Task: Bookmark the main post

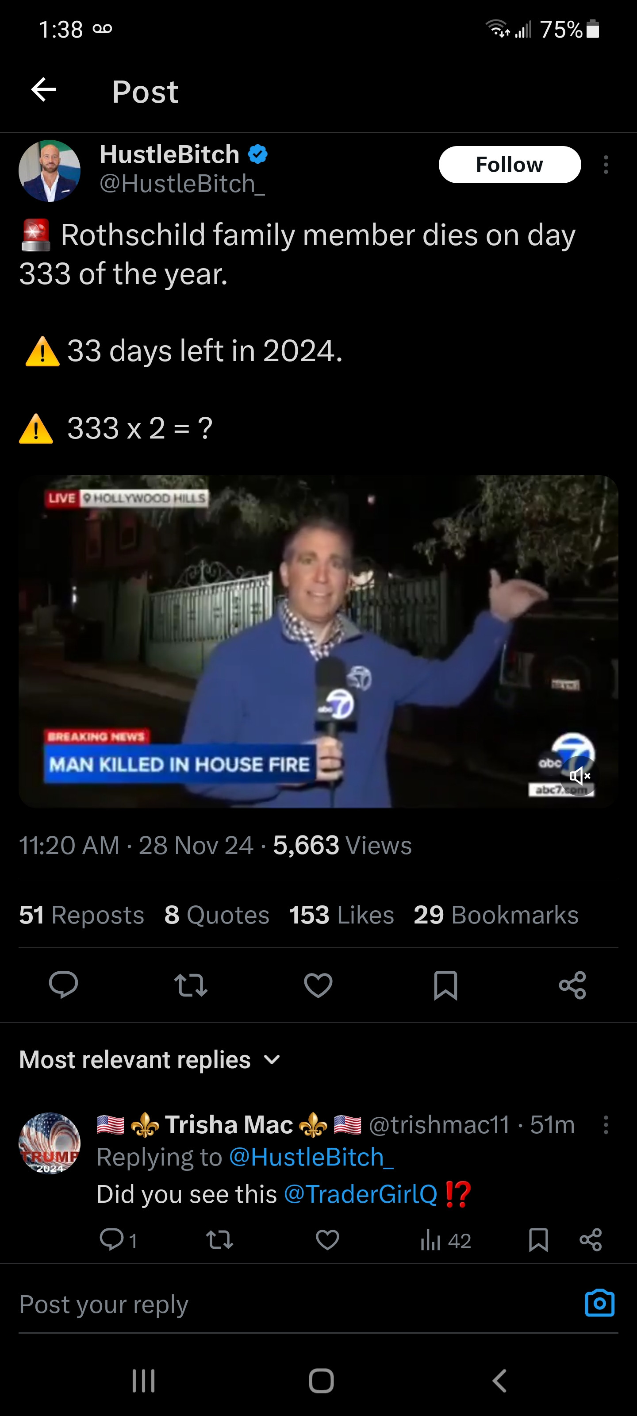Action: 445,985
